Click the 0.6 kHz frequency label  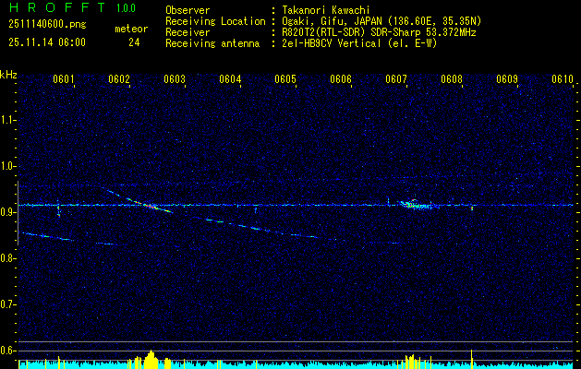(7, 351)
